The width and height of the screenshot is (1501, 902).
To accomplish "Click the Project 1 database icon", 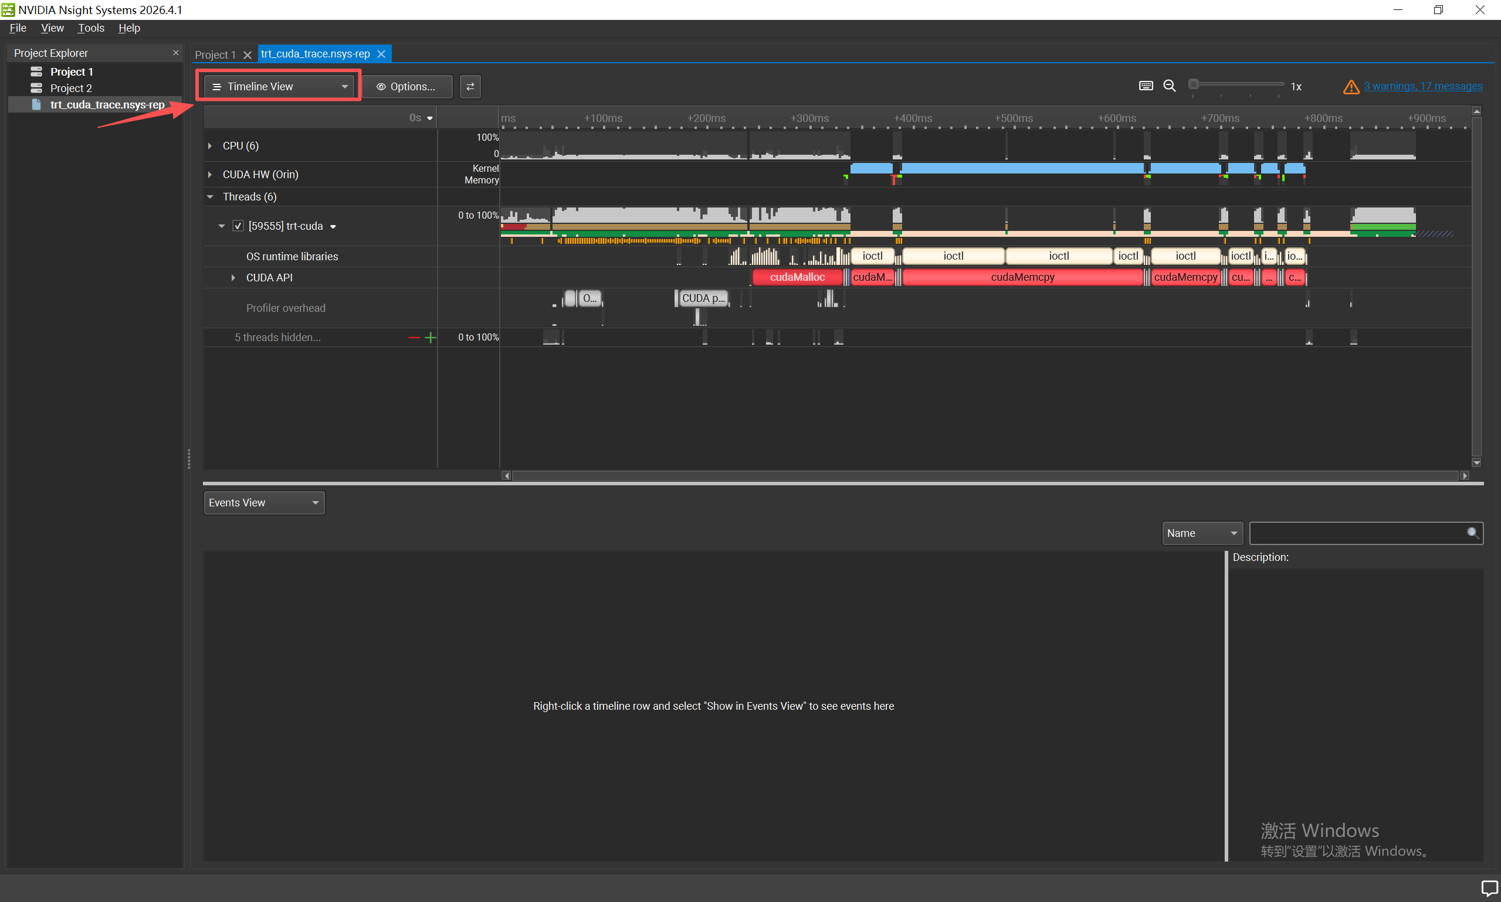I will (36, 72).
